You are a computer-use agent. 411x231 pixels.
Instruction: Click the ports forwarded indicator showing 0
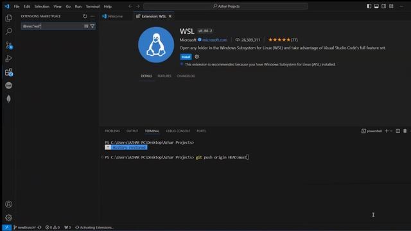click(67, 227)
